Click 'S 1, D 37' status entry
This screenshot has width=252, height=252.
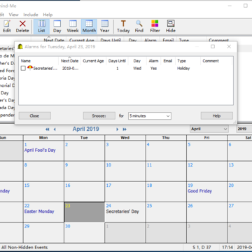[202, 247]
